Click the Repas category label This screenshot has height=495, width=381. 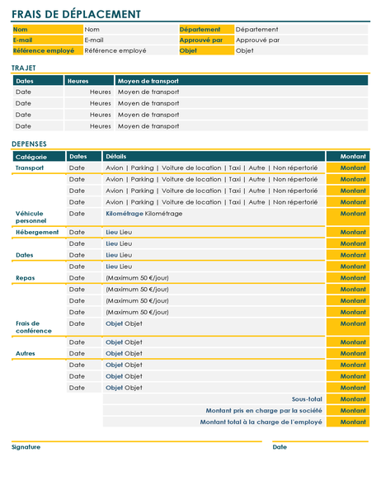click(x=26, y=278)
